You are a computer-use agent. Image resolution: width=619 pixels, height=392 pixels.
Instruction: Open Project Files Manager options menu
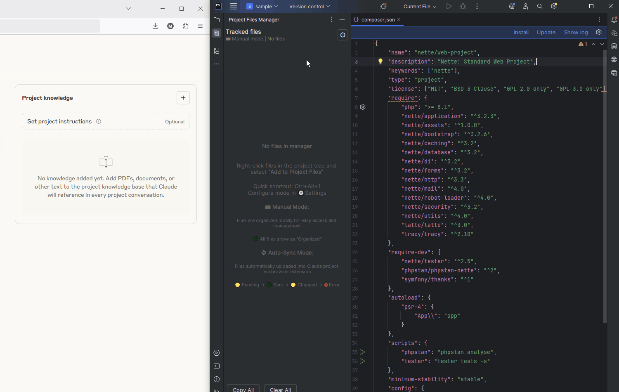[331, 19]
